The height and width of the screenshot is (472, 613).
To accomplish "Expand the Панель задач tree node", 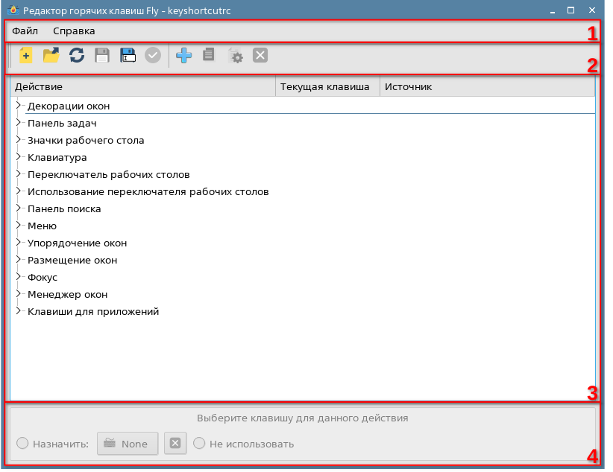I will (18, 123).
